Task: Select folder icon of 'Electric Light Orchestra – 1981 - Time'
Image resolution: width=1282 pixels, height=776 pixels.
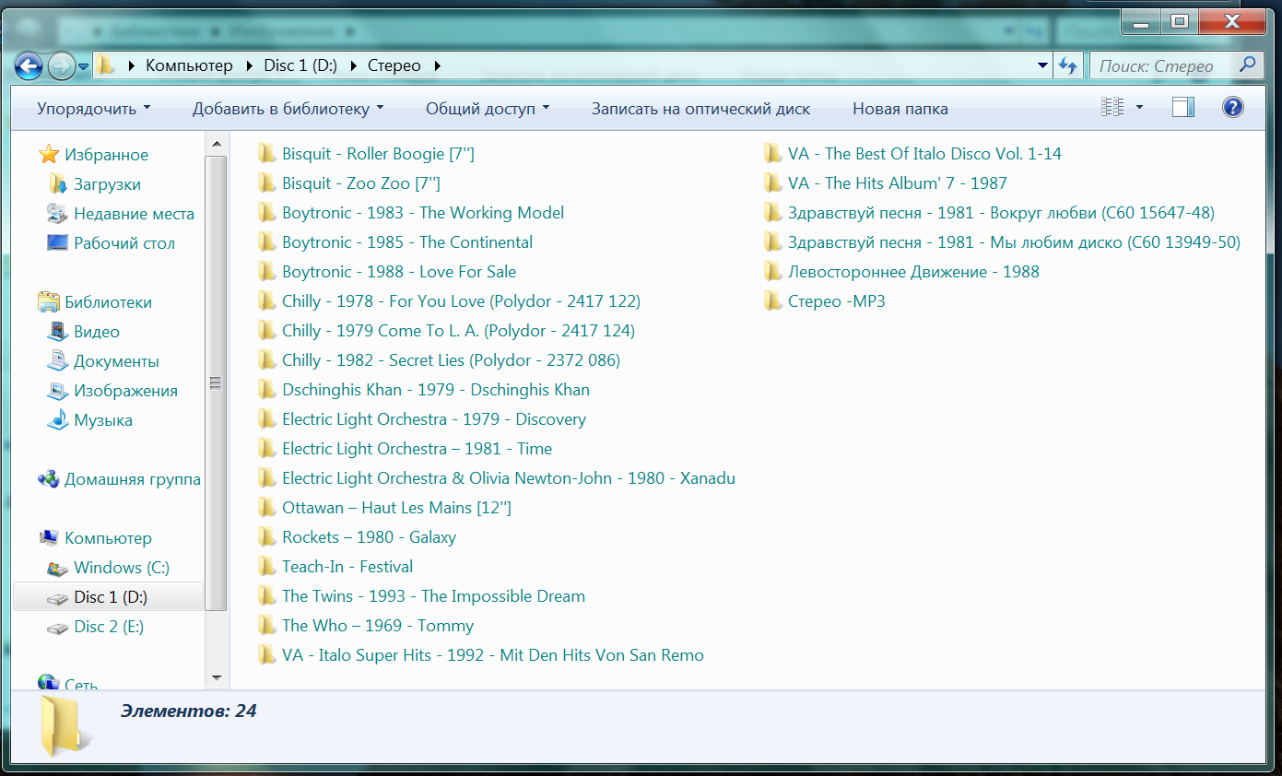Action: (x=267, y=449)
